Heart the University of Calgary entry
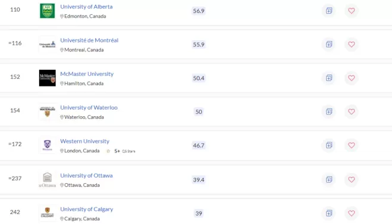The height and width of the screenshot is (224, 392). click(x=351, y=213)
